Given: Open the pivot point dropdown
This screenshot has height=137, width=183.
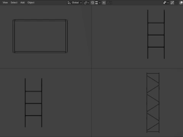Looking at the screenshot, I should point(87,3).
